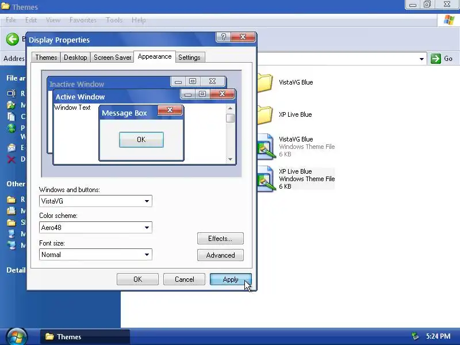This screenshot has height=345, width=460.
Task: Click the network places icon under Other Places
Action: 11,246
